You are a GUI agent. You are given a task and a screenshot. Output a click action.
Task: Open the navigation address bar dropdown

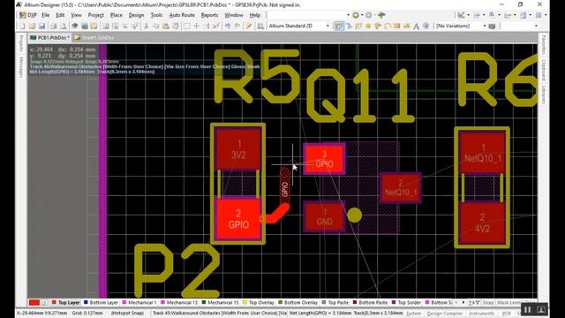pos(348,15)
